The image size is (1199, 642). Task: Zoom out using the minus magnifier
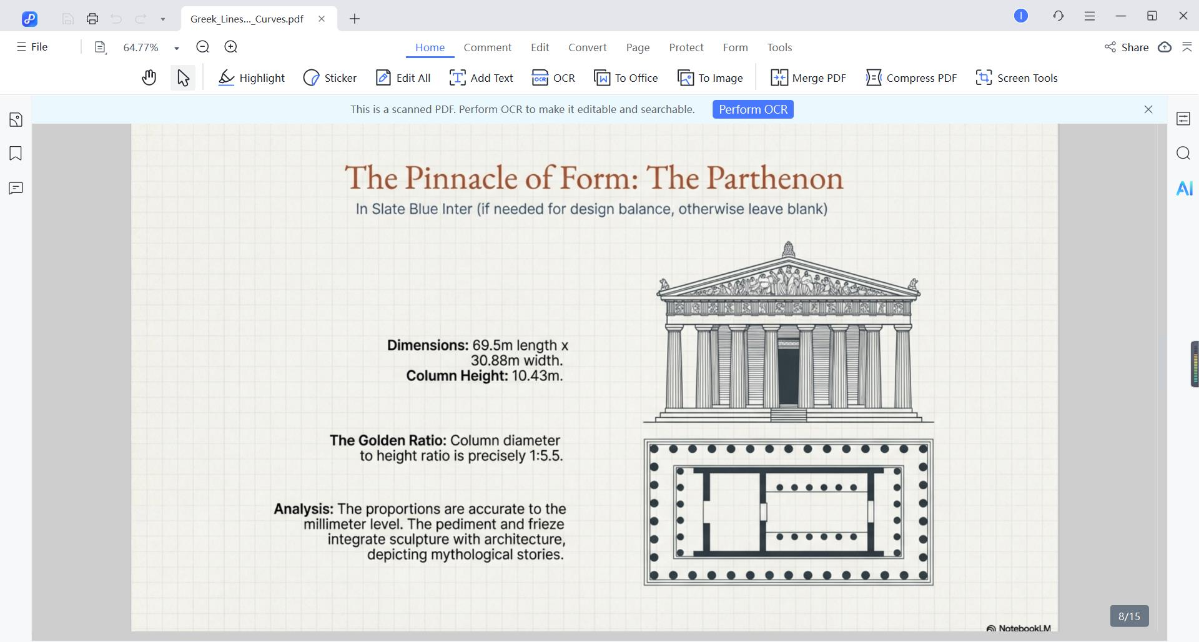click(x=202, y=47)
